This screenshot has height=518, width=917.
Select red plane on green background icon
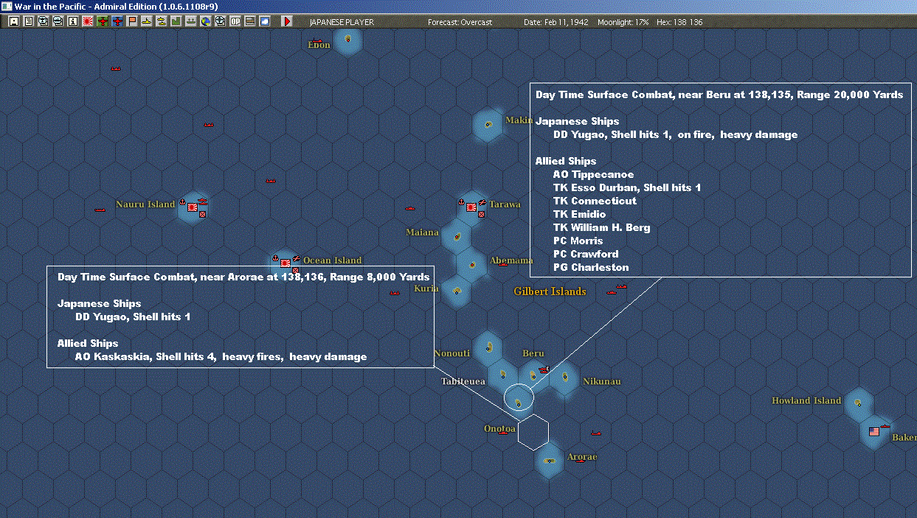pos(102,21)
